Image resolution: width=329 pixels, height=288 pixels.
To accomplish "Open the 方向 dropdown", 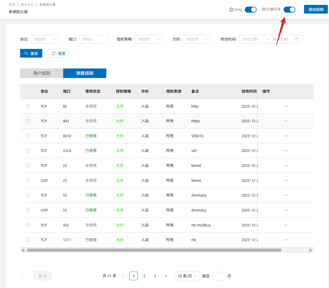I will coord(198,39).
